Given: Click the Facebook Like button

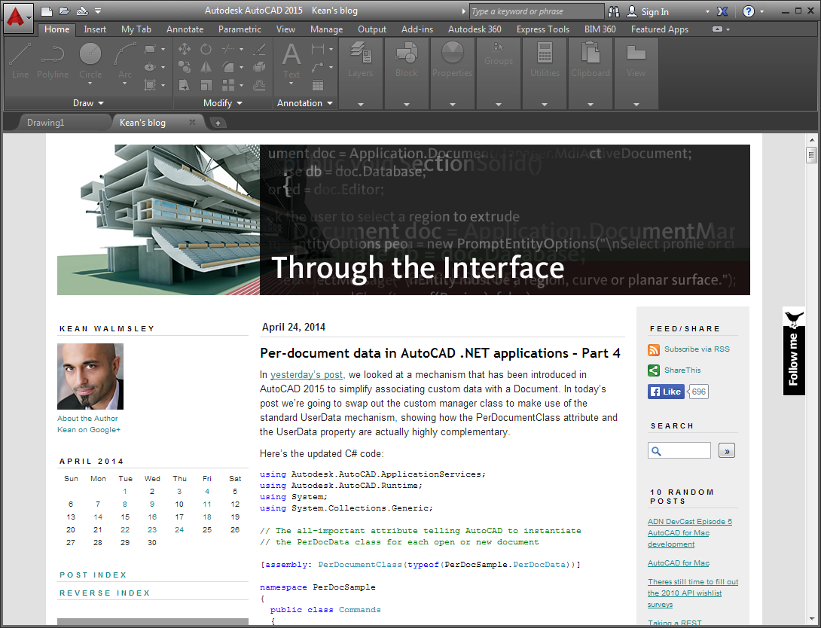Looking at the screenshot, I should tap(666, 392).
